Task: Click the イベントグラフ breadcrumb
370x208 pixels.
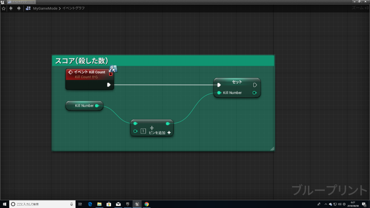Action: pos(73,8)
